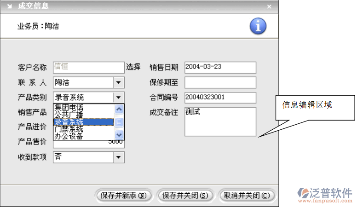The image size is (357, 208).
Task: Click the 取消并关闭 (C) button
Action: pyautogui.click(x=247, y=196)
